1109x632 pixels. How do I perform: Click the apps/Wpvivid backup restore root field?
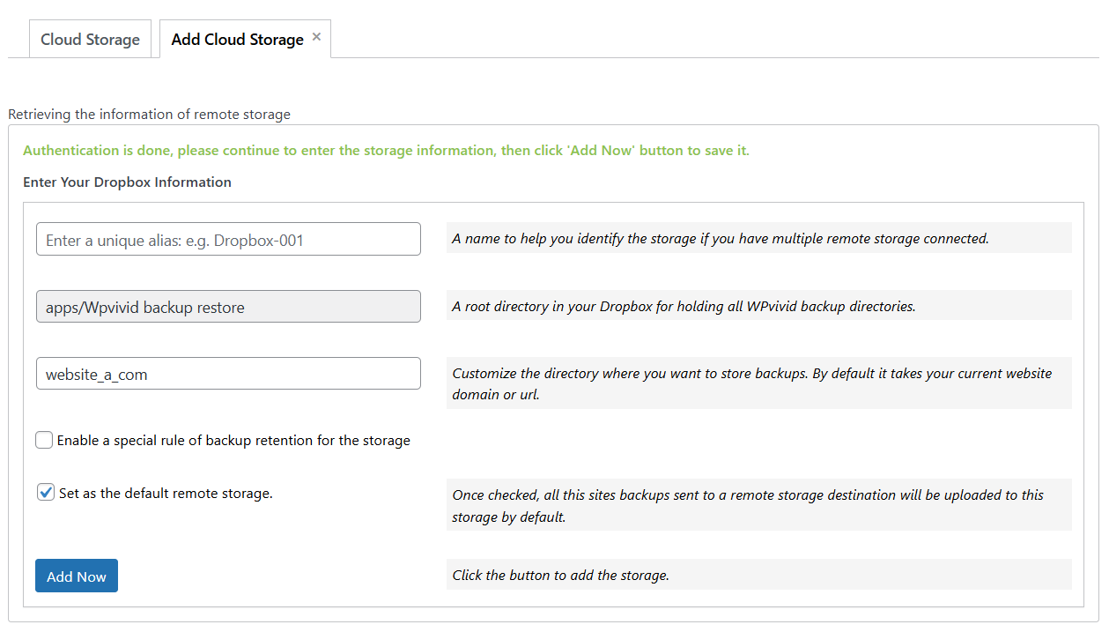(x=228, y=307)
